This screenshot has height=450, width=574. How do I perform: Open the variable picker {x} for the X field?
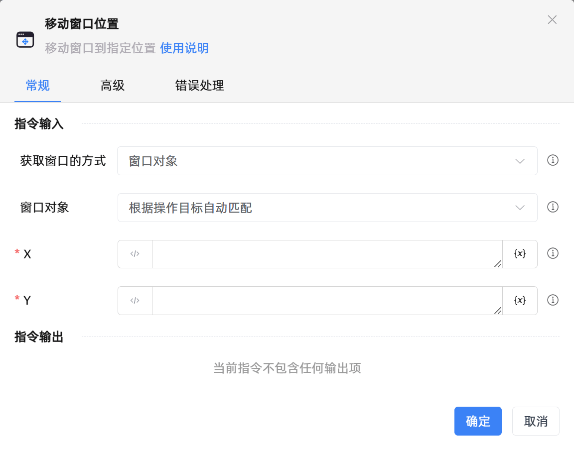[x=520, y=254]
